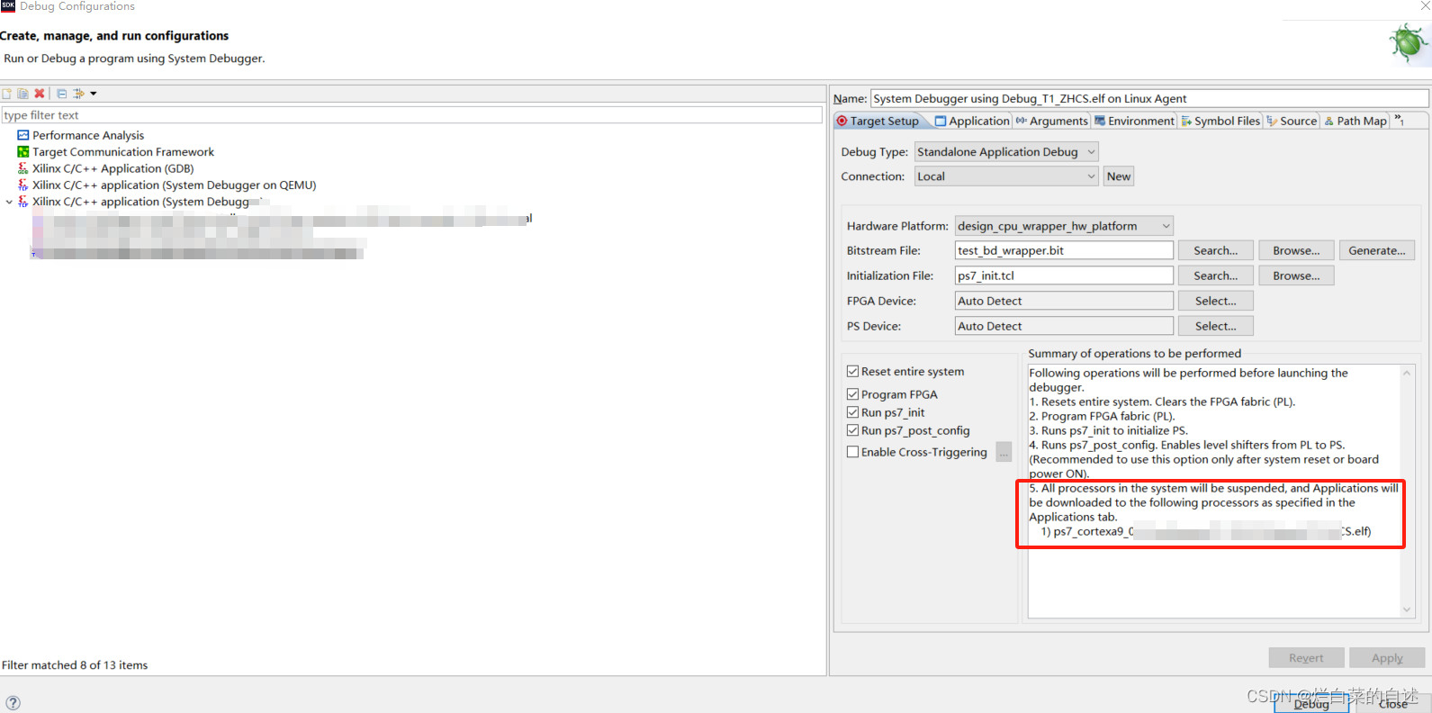Image resolution: width=1432 pixels, height=713 pixels.
Task: Search for an Initialization File
Action: [1216, 275]
